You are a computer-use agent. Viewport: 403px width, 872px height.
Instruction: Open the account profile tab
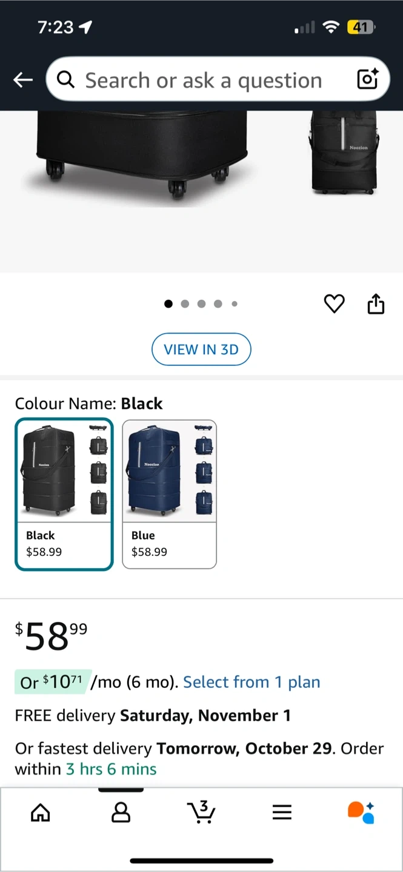point(121,812)
